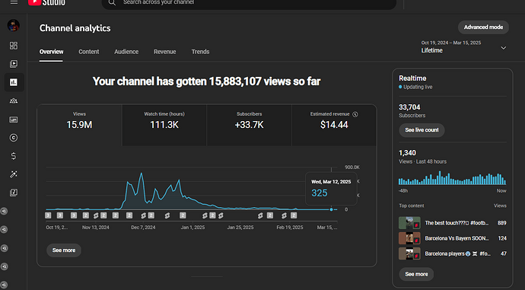Open the Subtitles sidebar icon

coord(14,120)
